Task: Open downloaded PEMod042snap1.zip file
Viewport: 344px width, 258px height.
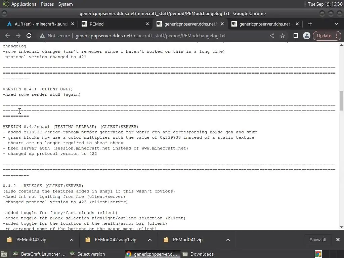Action: pyautogui.click(x=115, y=240)
